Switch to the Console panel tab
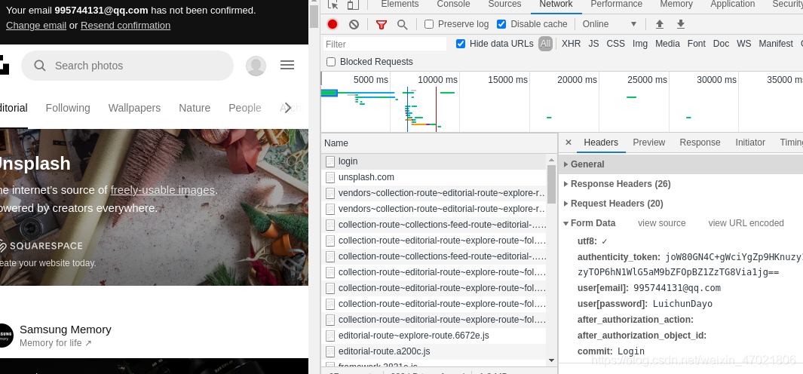 click(x=453, y=4)
